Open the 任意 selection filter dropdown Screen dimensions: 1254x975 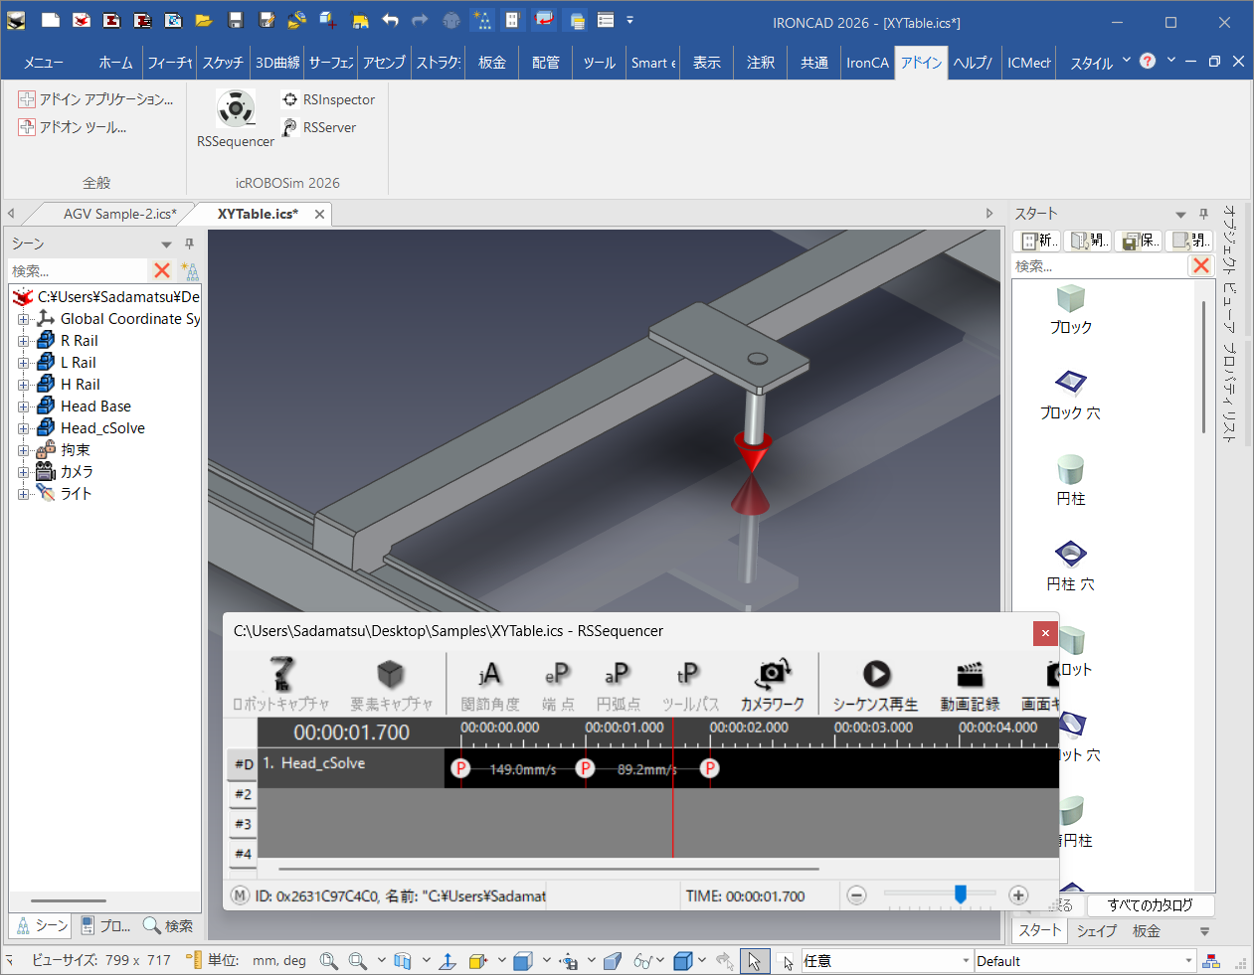pyautogui.click(x=966, y=961)
